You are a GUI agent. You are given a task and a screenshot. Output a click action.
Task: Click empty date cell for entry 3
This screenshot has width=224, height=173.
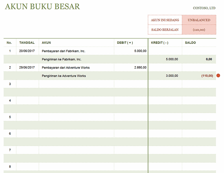[28, 84]
